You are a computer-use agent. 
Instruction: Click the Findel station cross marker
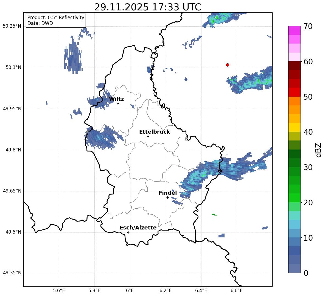tap(167, 197)
